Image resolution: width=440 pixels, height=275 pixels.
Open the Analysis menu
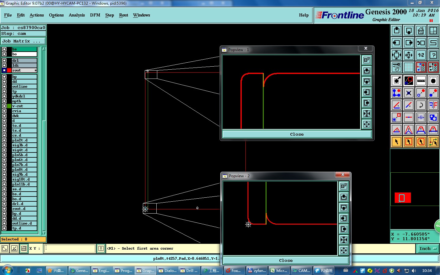pyautogui.click(x=77, y=15)
